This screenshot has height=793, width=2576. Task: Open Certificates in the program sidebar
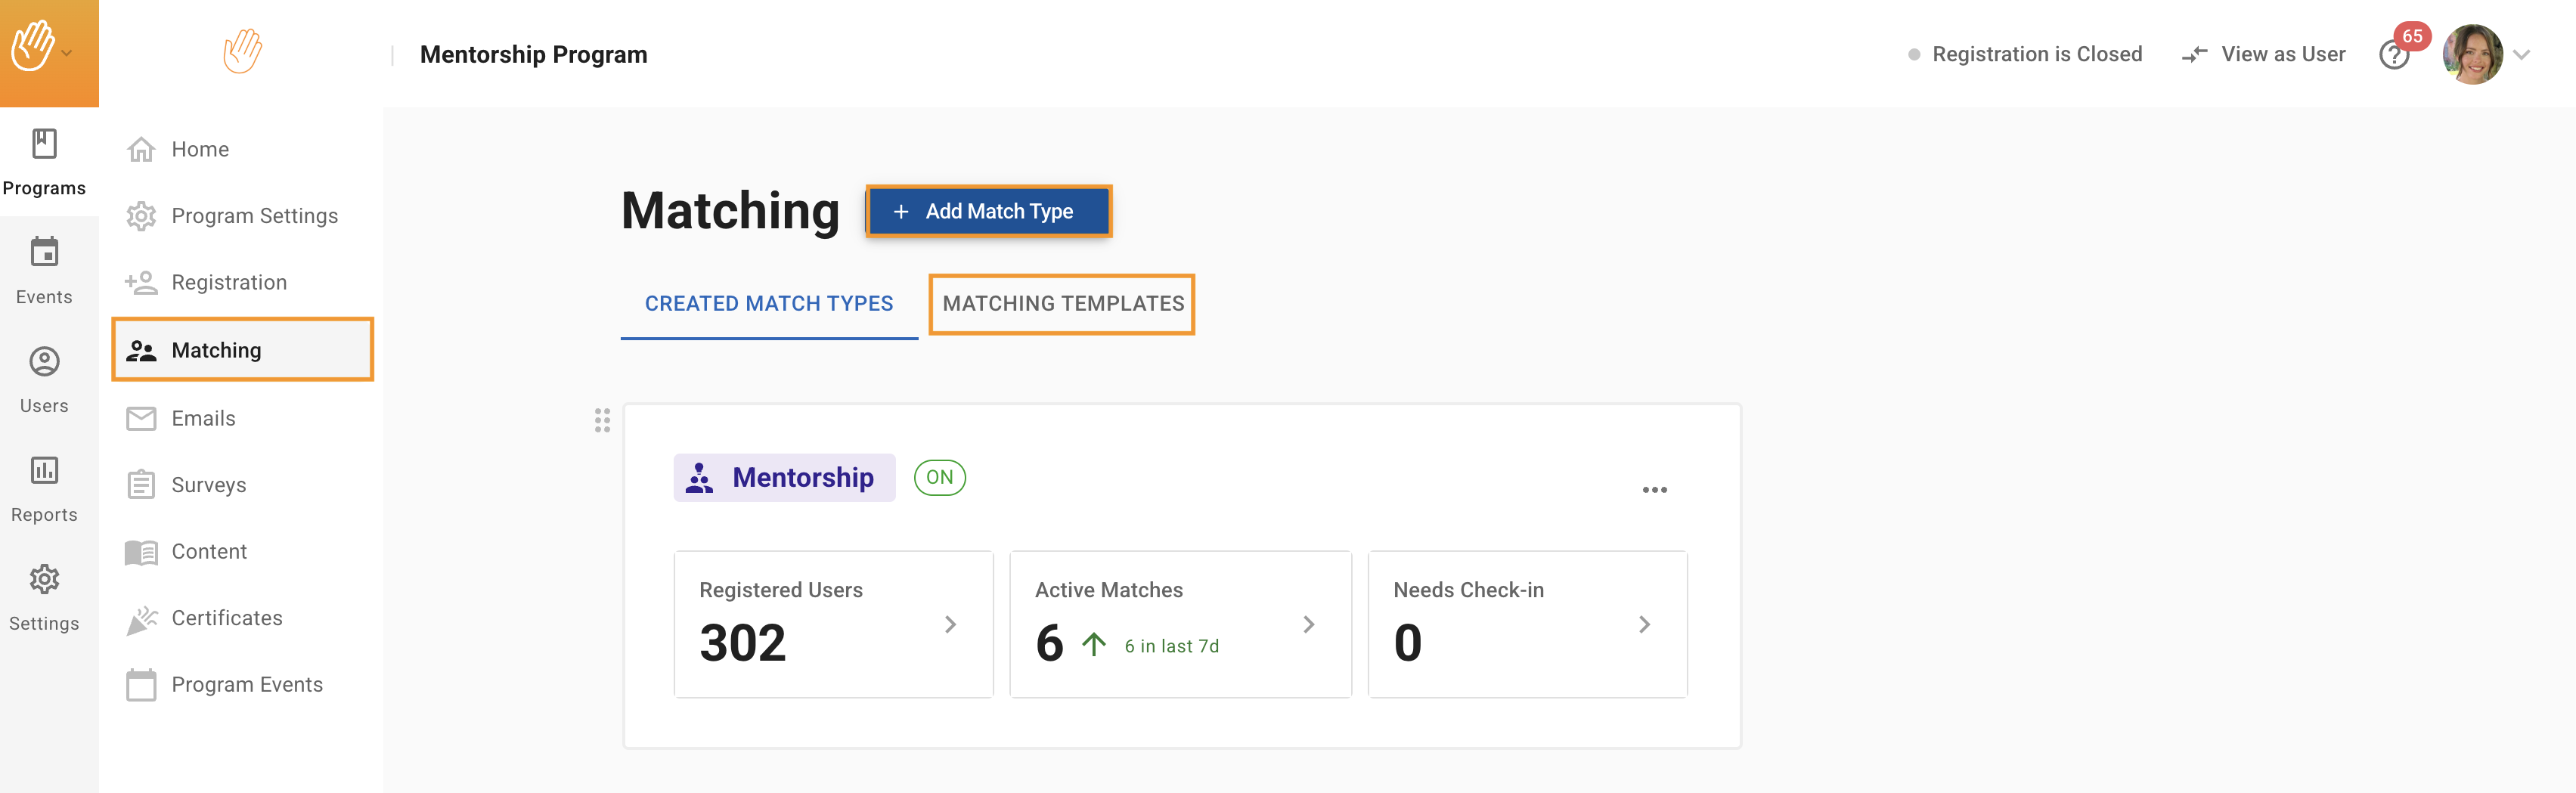click(226, 618)
